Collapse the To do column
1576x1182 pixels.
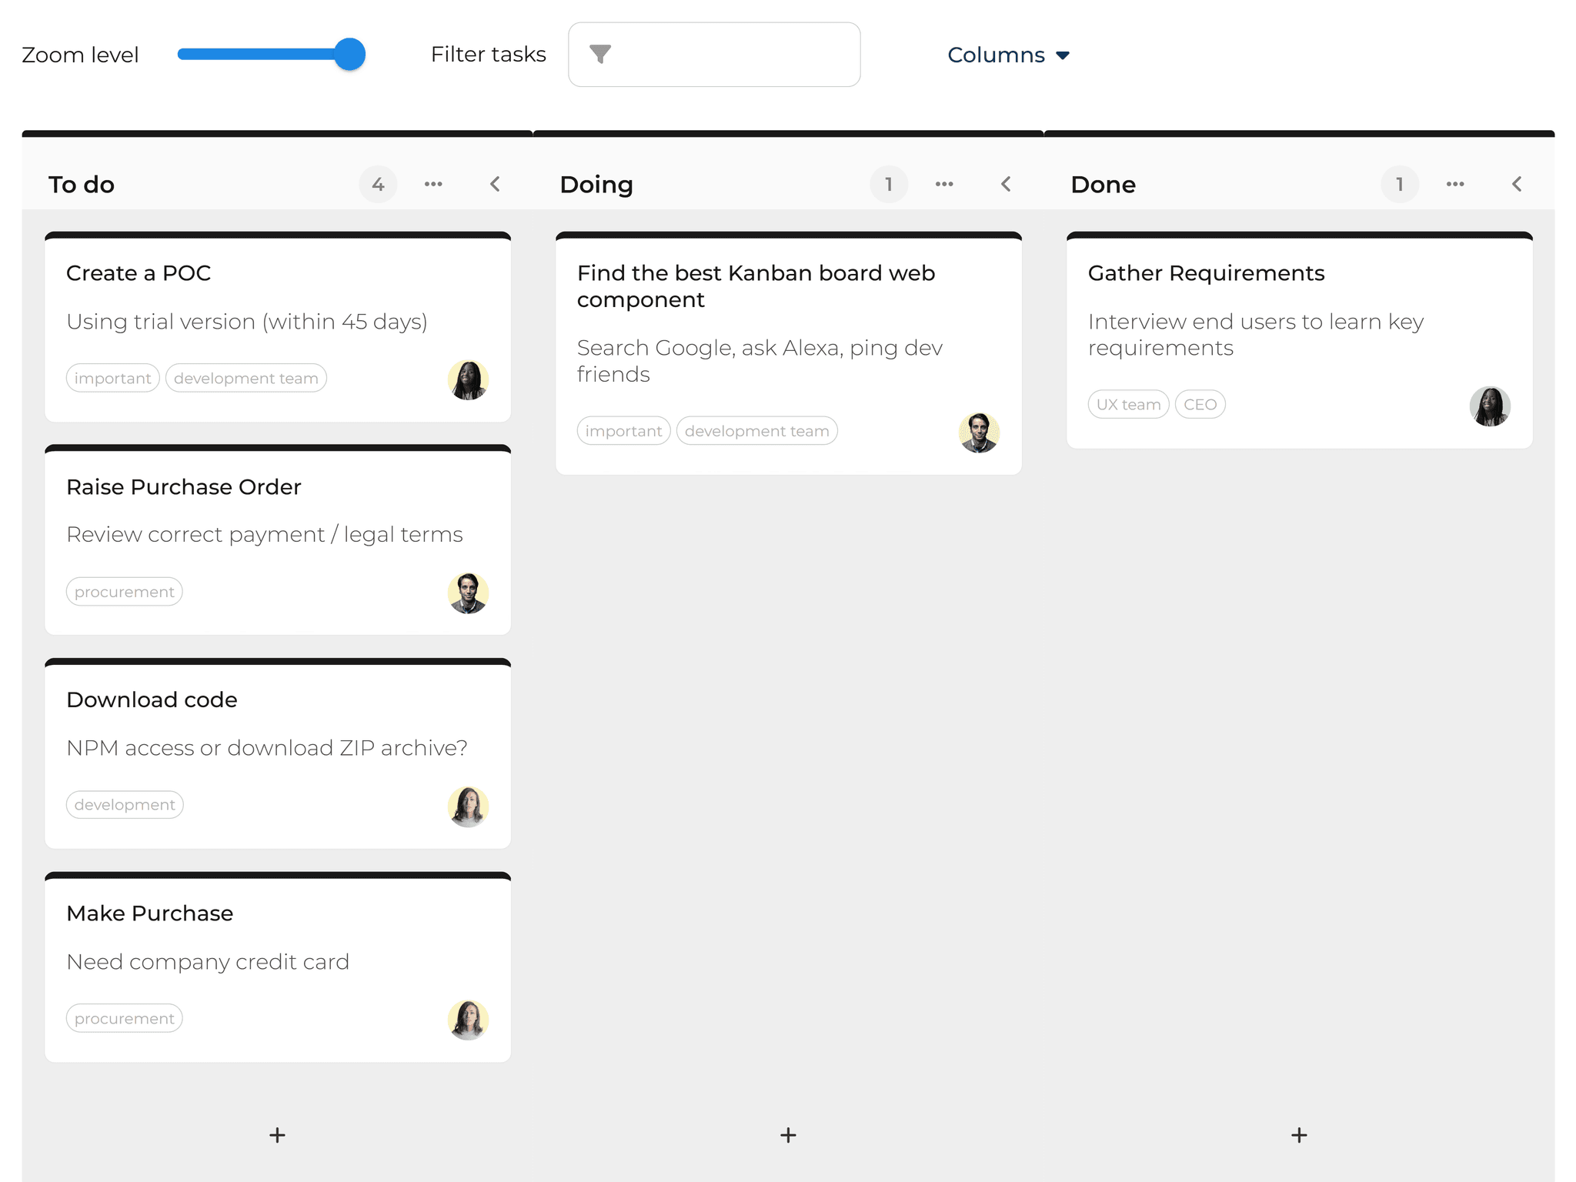click(496, 184)
